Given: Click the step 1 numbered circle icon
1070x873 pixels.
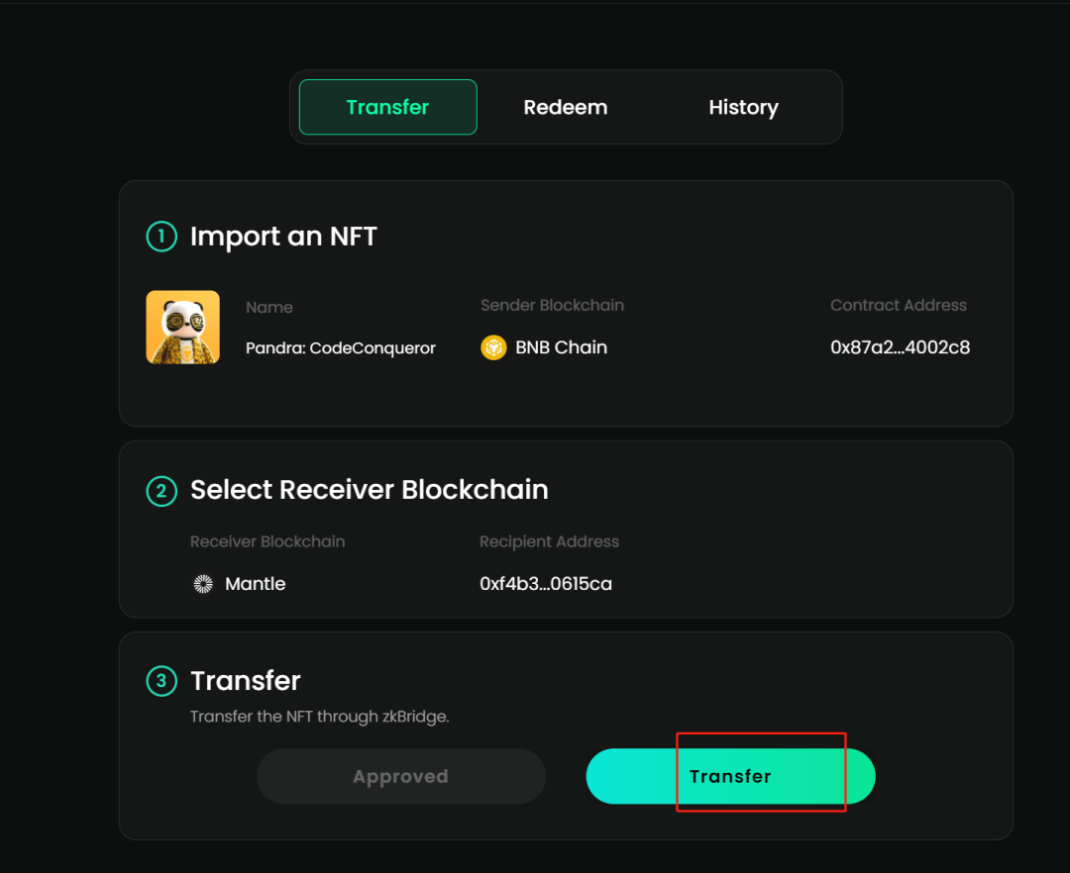Looking at the screenshot, I should [x=161, y=237].
